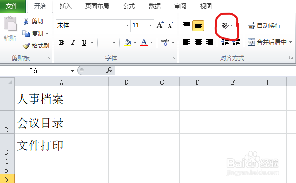Click the select all corner button
The width and height of the screenshot is (296, 183).
7,82
